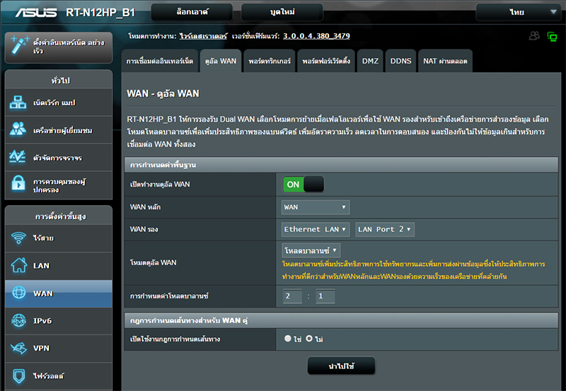Open the IPv6 sidebar menu item
Viewport: 566px width, 391px height.
(x=59, y=321)
